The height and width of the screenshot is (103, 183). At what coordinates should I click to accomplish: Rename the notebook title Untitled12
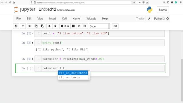click(x=47, y=9)
